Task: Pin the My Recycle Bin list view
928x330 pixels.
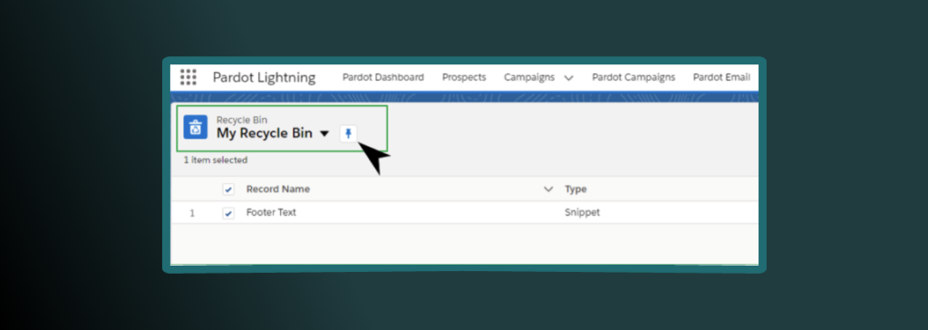Action: pyautogui.click(x=349, y=134)
